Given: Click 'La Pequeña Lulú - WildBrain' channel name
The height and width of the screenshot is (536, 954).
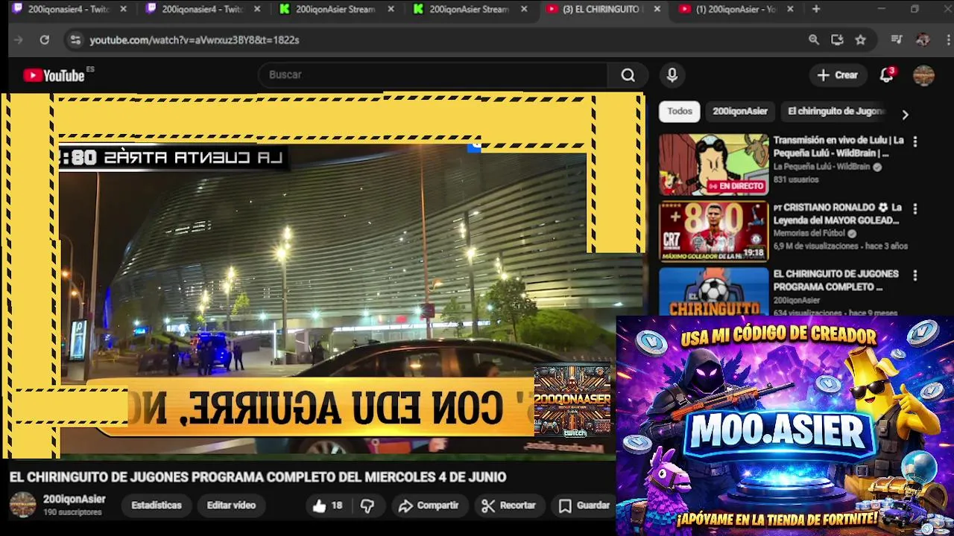Looking at the screenshot, I should point(821,167).
